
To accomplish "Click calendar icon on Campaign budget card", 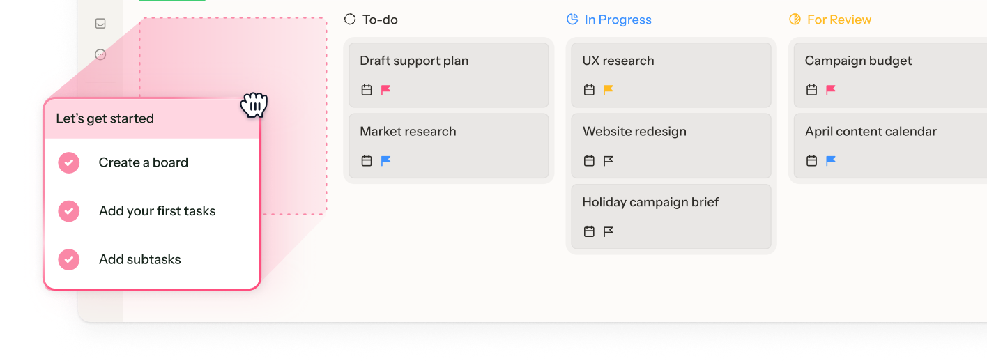I will 811,90.
